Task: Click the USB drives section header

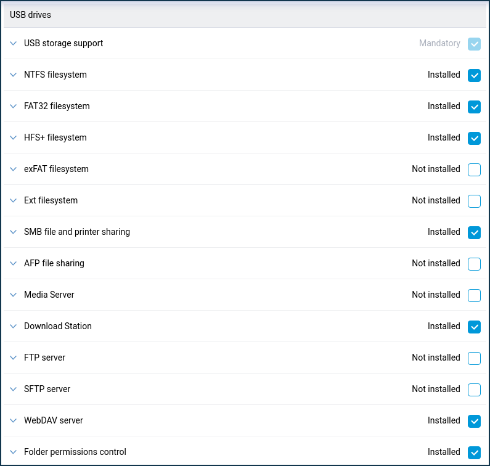Action: point(30,15)
